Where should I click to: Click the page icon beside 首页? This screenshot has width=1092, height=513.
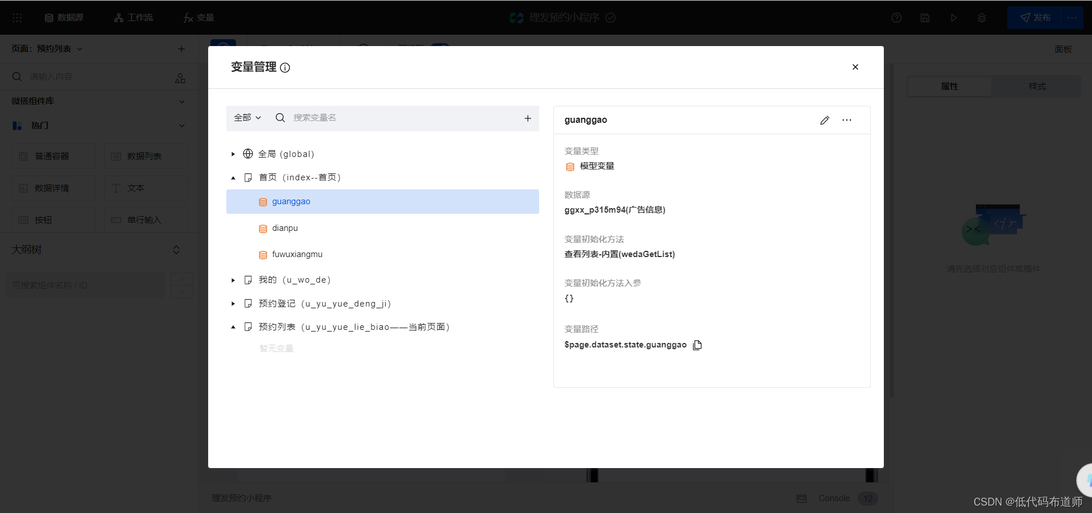click(x=248, y=177)
